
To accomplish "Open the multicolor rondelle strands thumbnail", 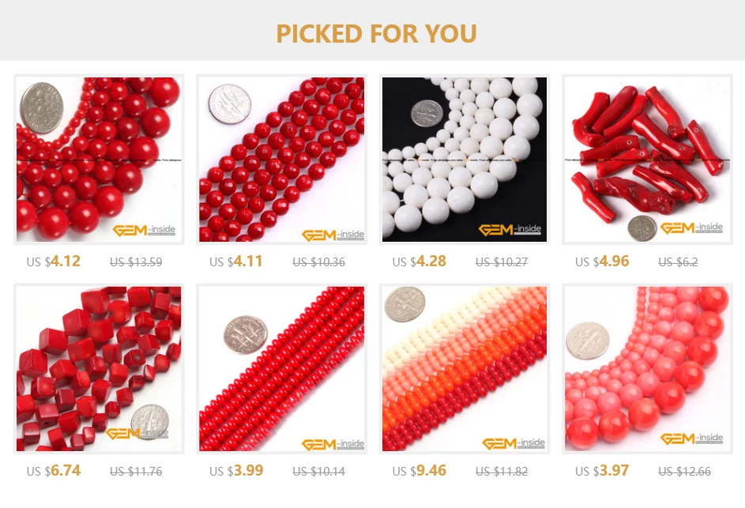I will 465,369.
